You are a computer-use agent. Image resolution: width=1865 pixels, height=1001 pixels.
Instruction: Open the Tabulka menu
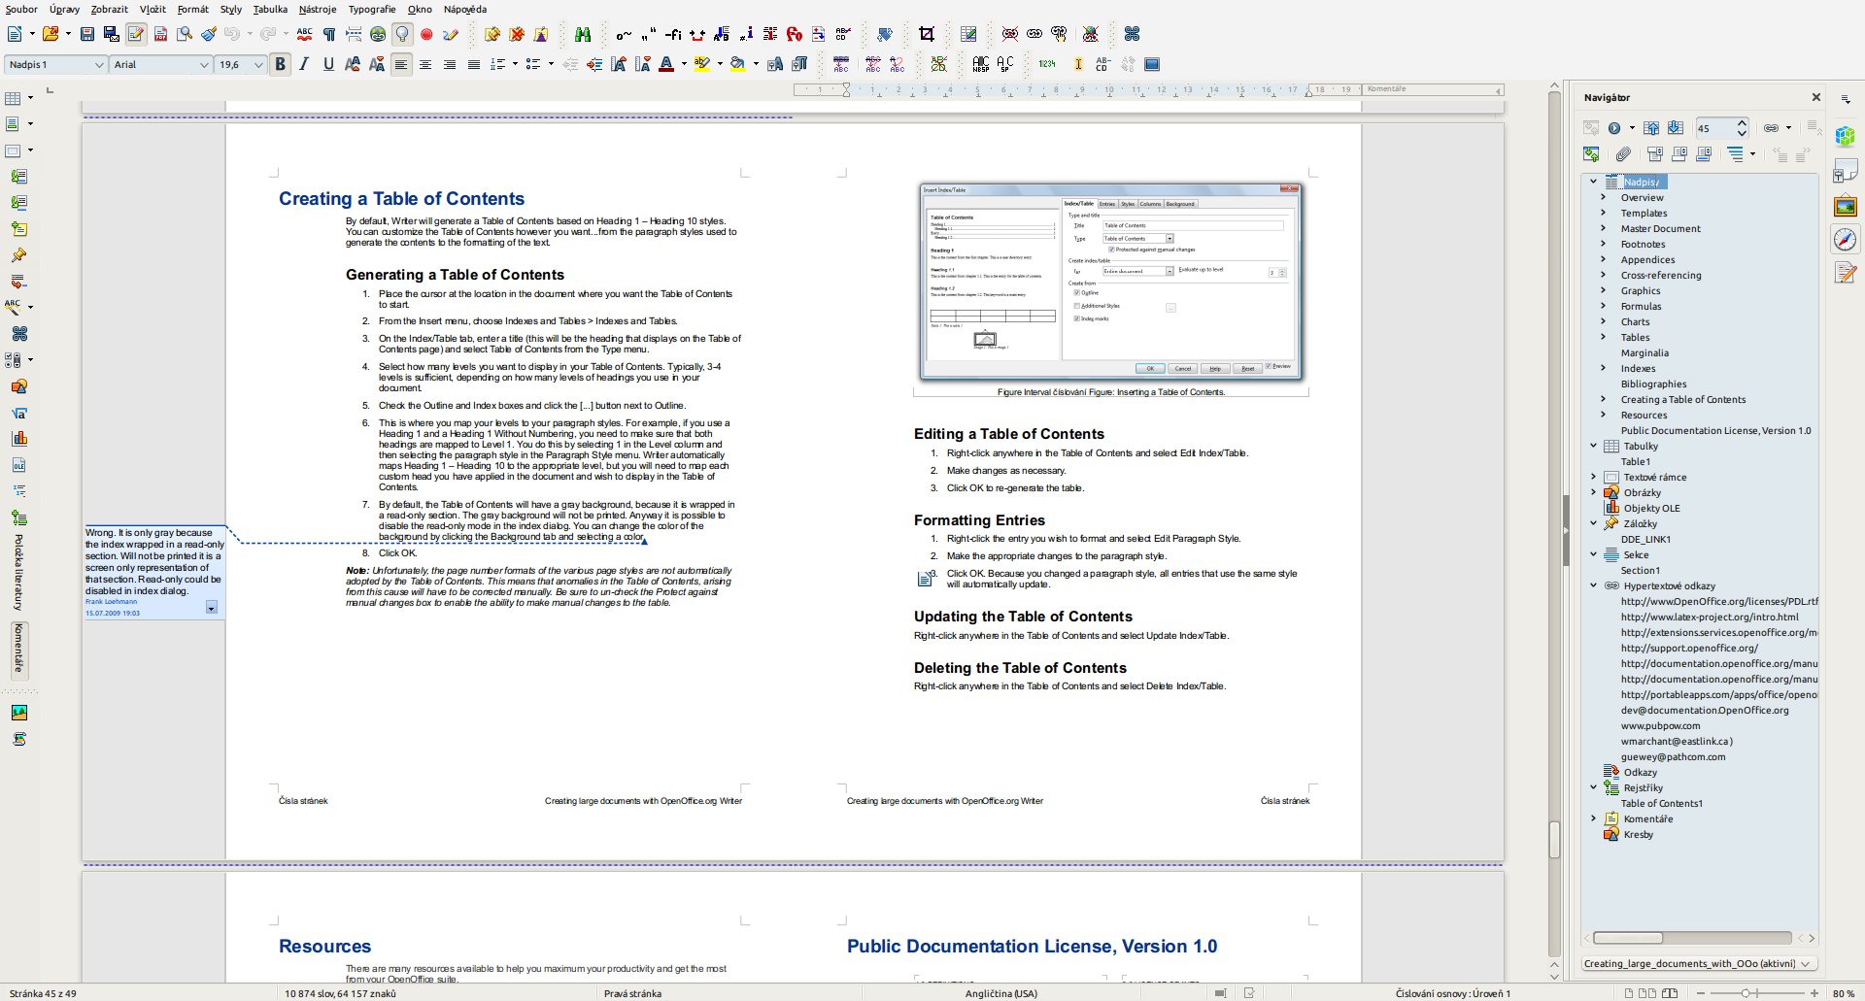tap(270, 9)
